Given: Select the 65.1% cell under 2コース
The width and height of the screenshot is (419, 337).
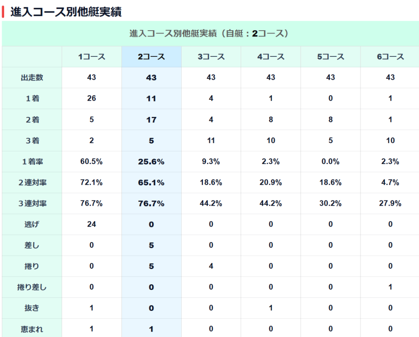Looking at the screenshot, I should pyautogui.click(x=151, y=183).
